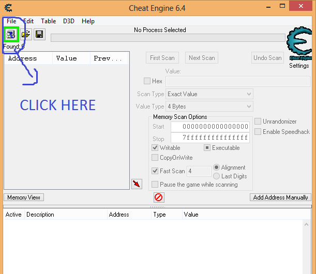Click the Address column header in results
This screenshot has height=274, width=316.
point(28,58)
